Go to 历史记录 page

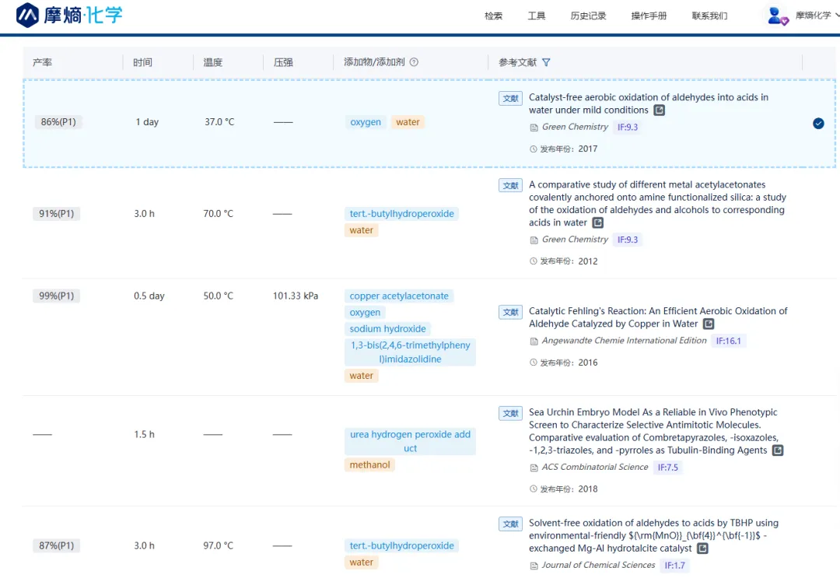[x=588, y=16]
